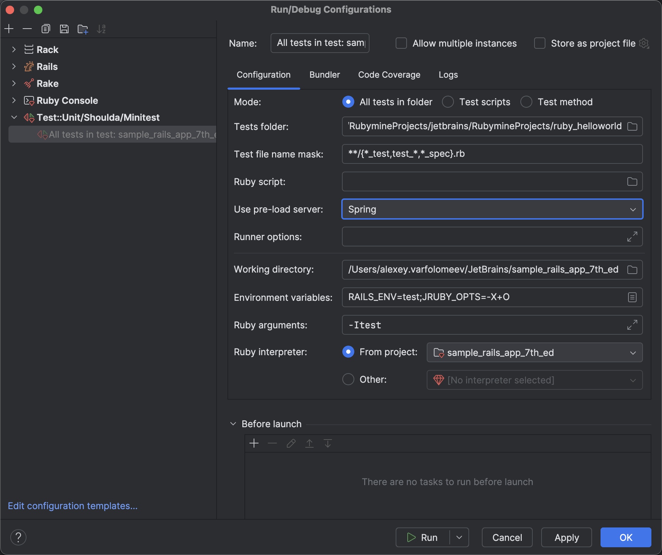
Task: Browse for Working directory folder icon
Action: (632, 270)
